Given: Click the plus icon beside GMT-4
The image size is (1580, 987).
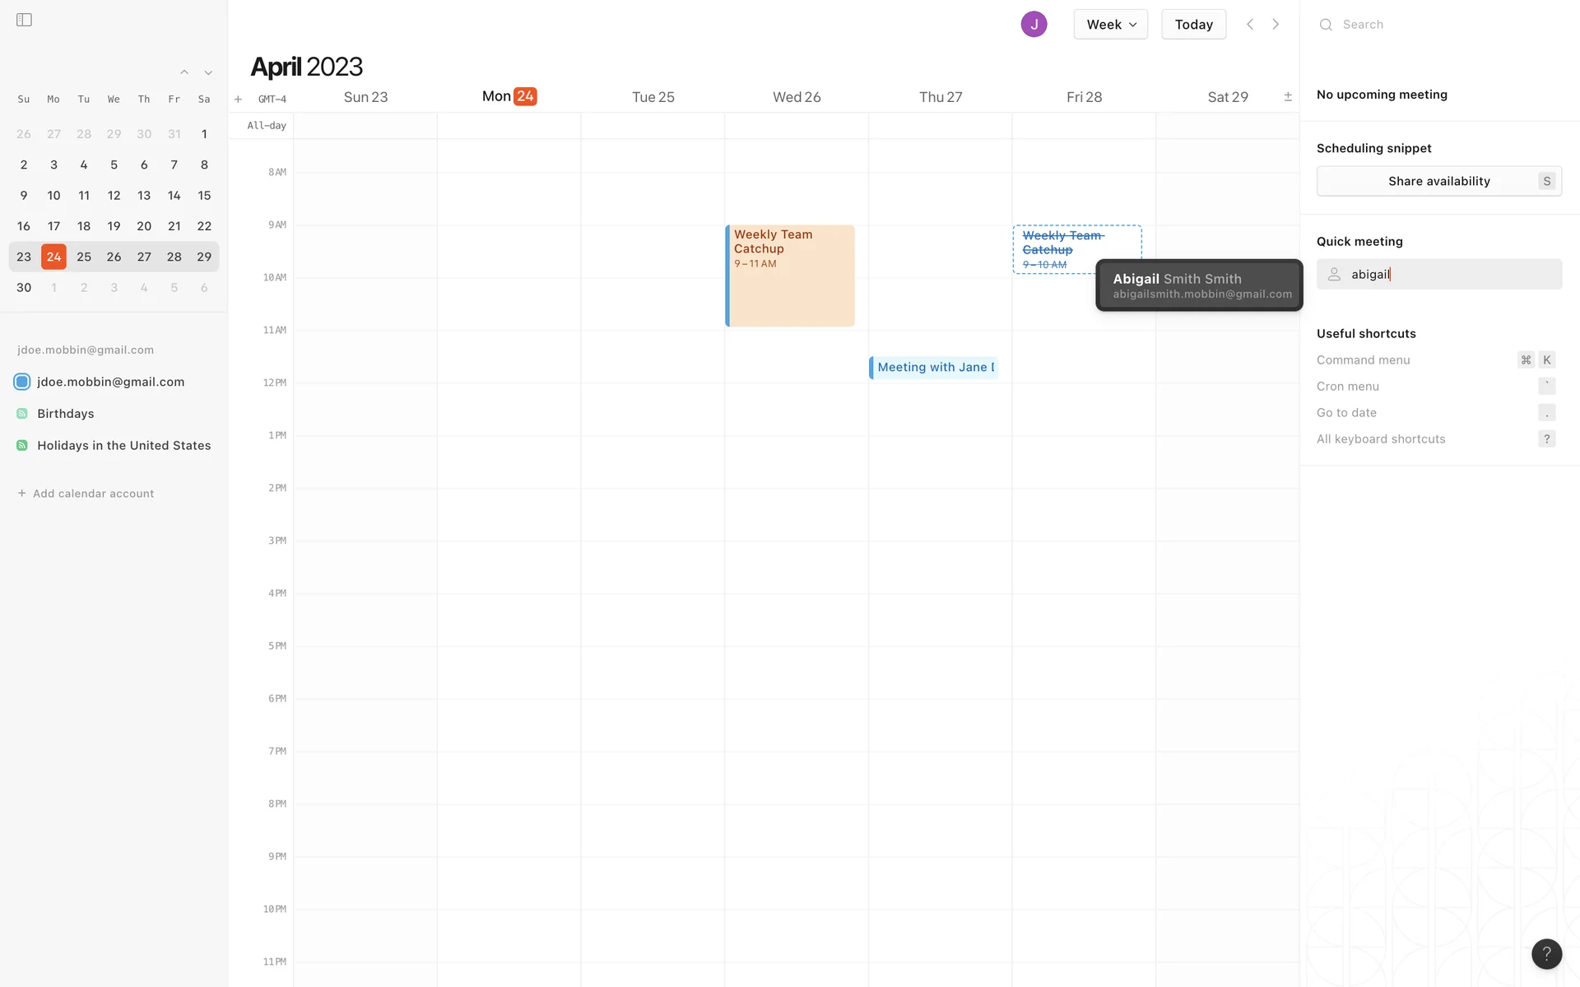Looking at the screenshot, I should (238, 99).
